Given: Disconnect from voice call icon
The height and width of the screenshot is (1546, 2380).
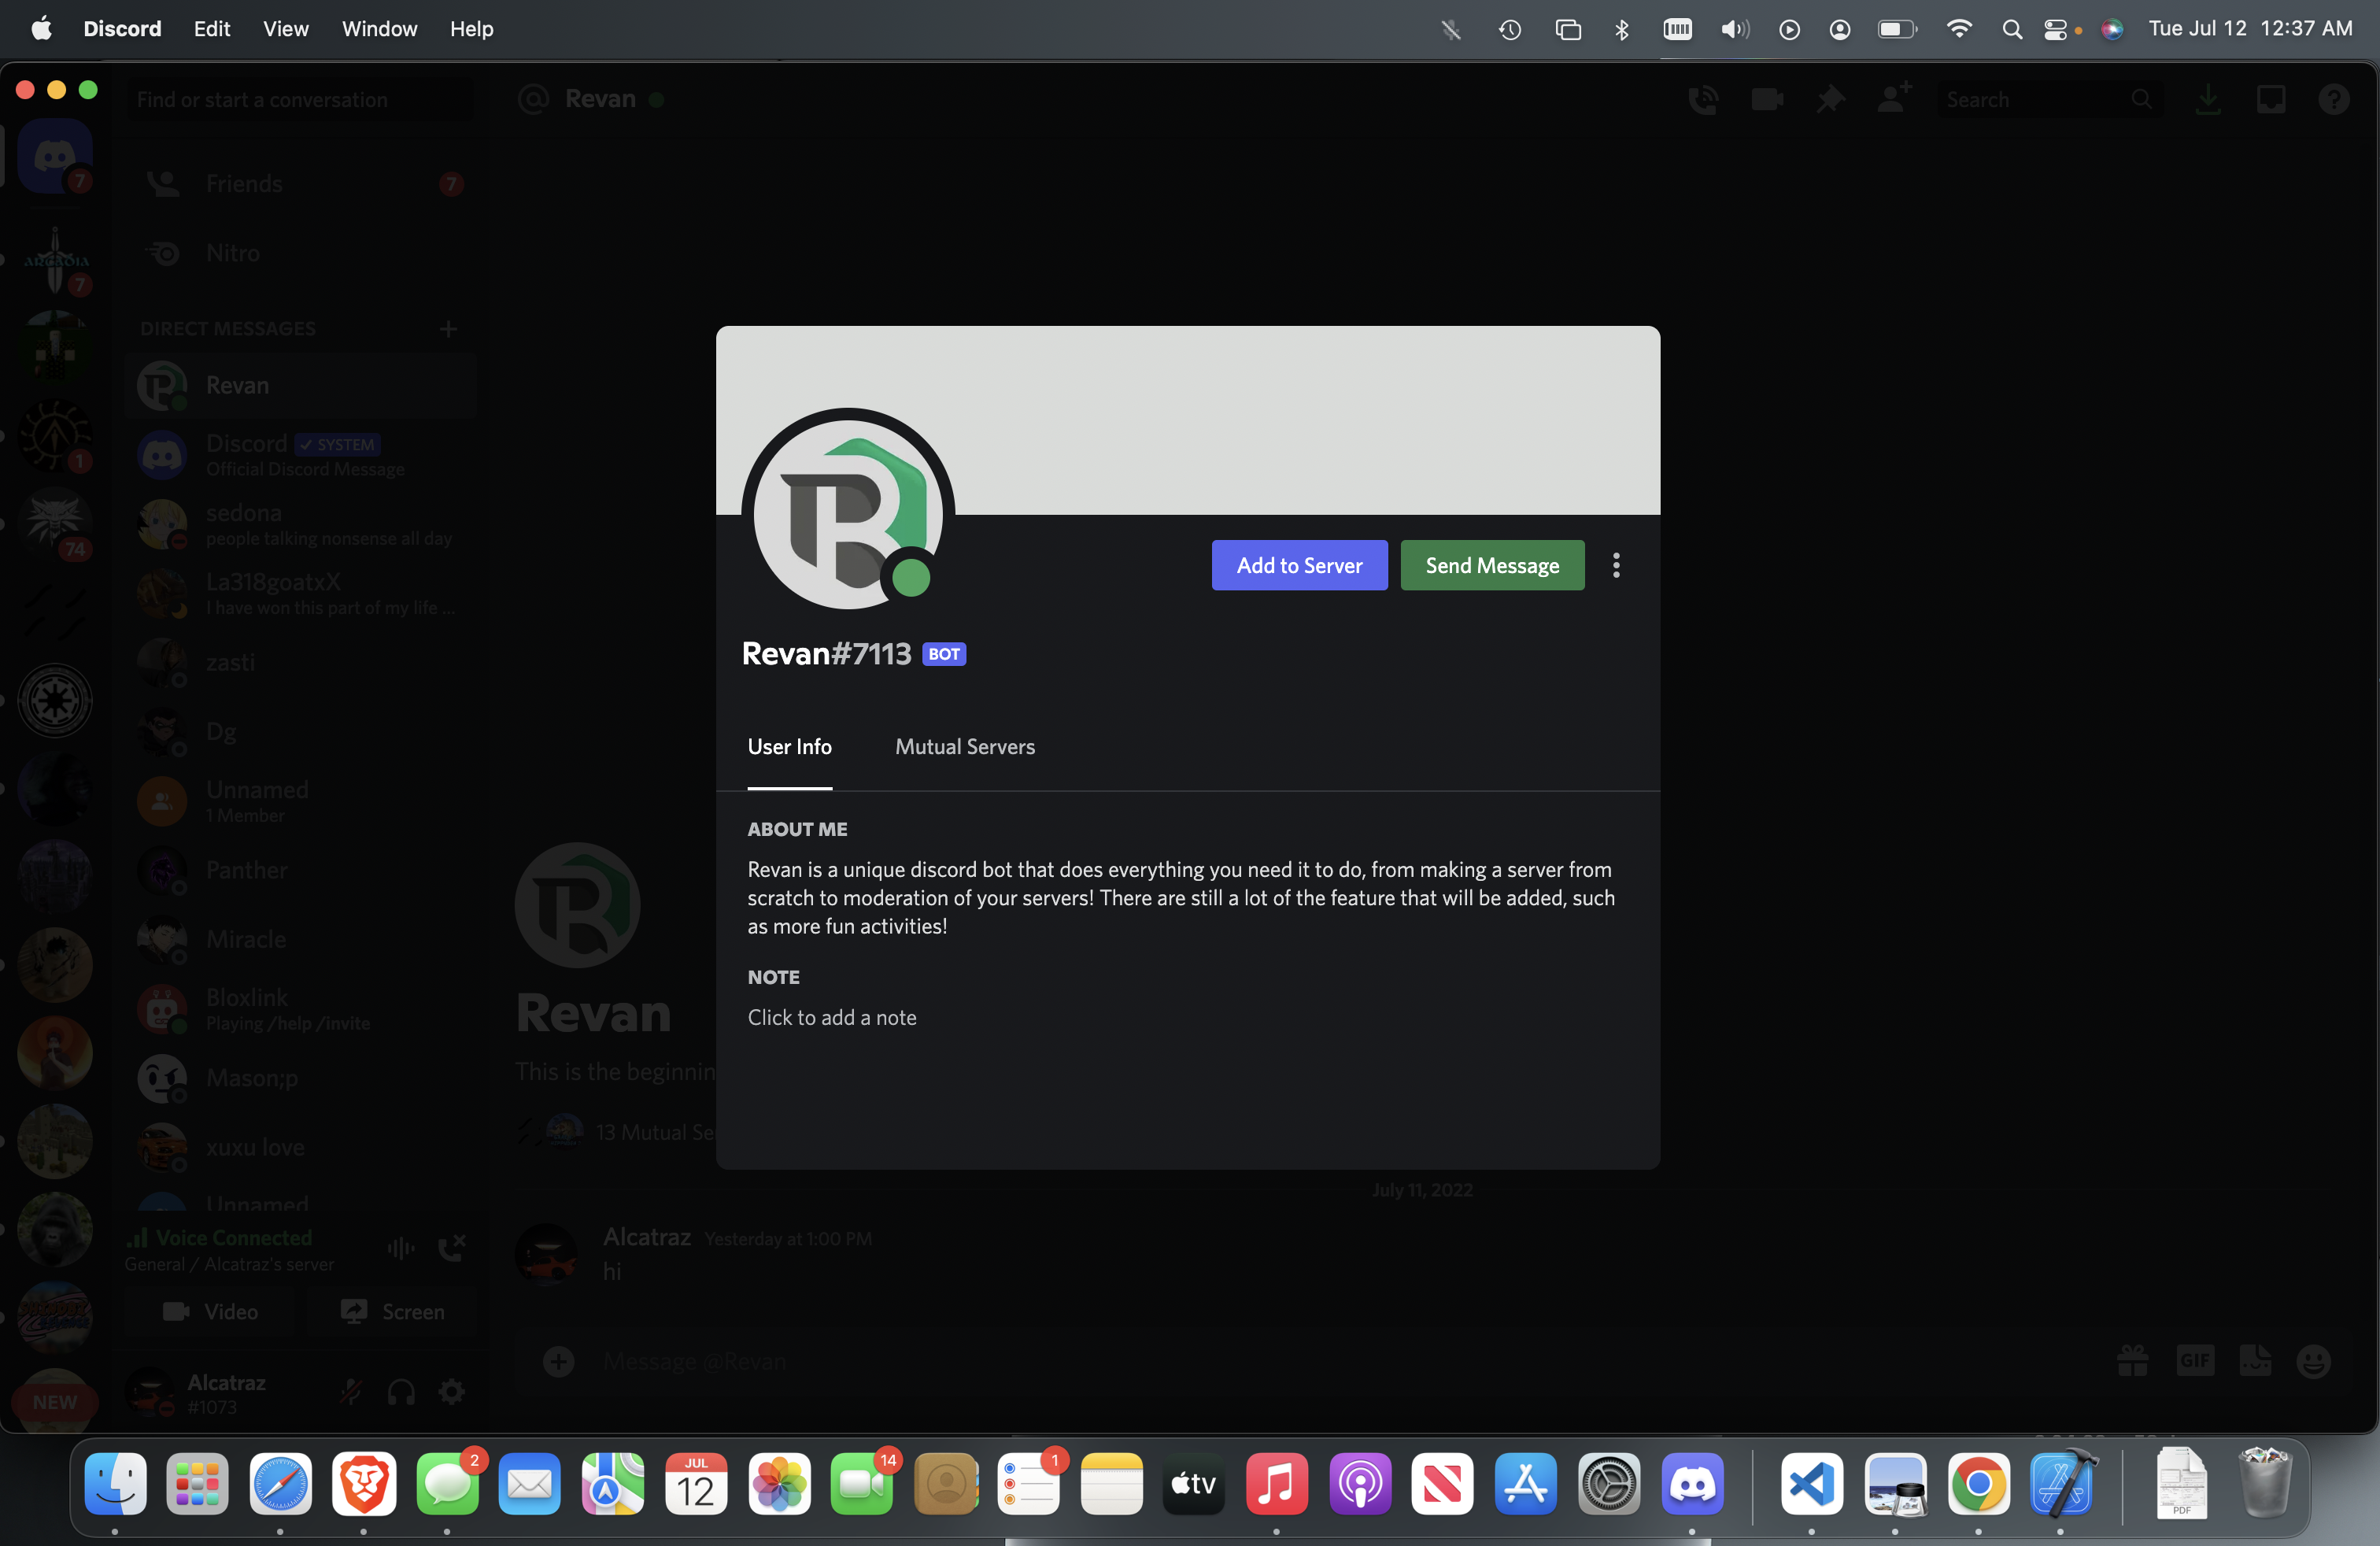Looking at the screenshot, I should point(452,1247).
